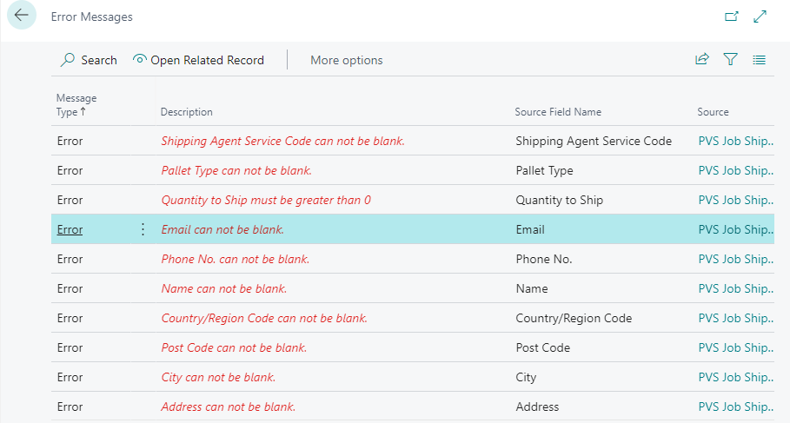Image resolution: width=790 pixels, height=423 pixels.
Task: Click the Source column header
Action: (713, 112)
